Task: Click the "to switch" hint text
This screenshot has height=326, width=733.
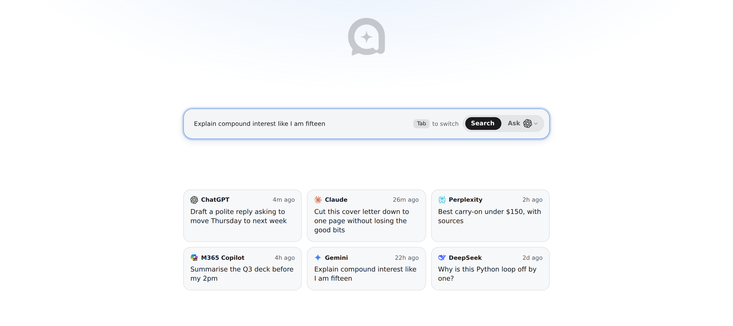Action: [445, 124]
